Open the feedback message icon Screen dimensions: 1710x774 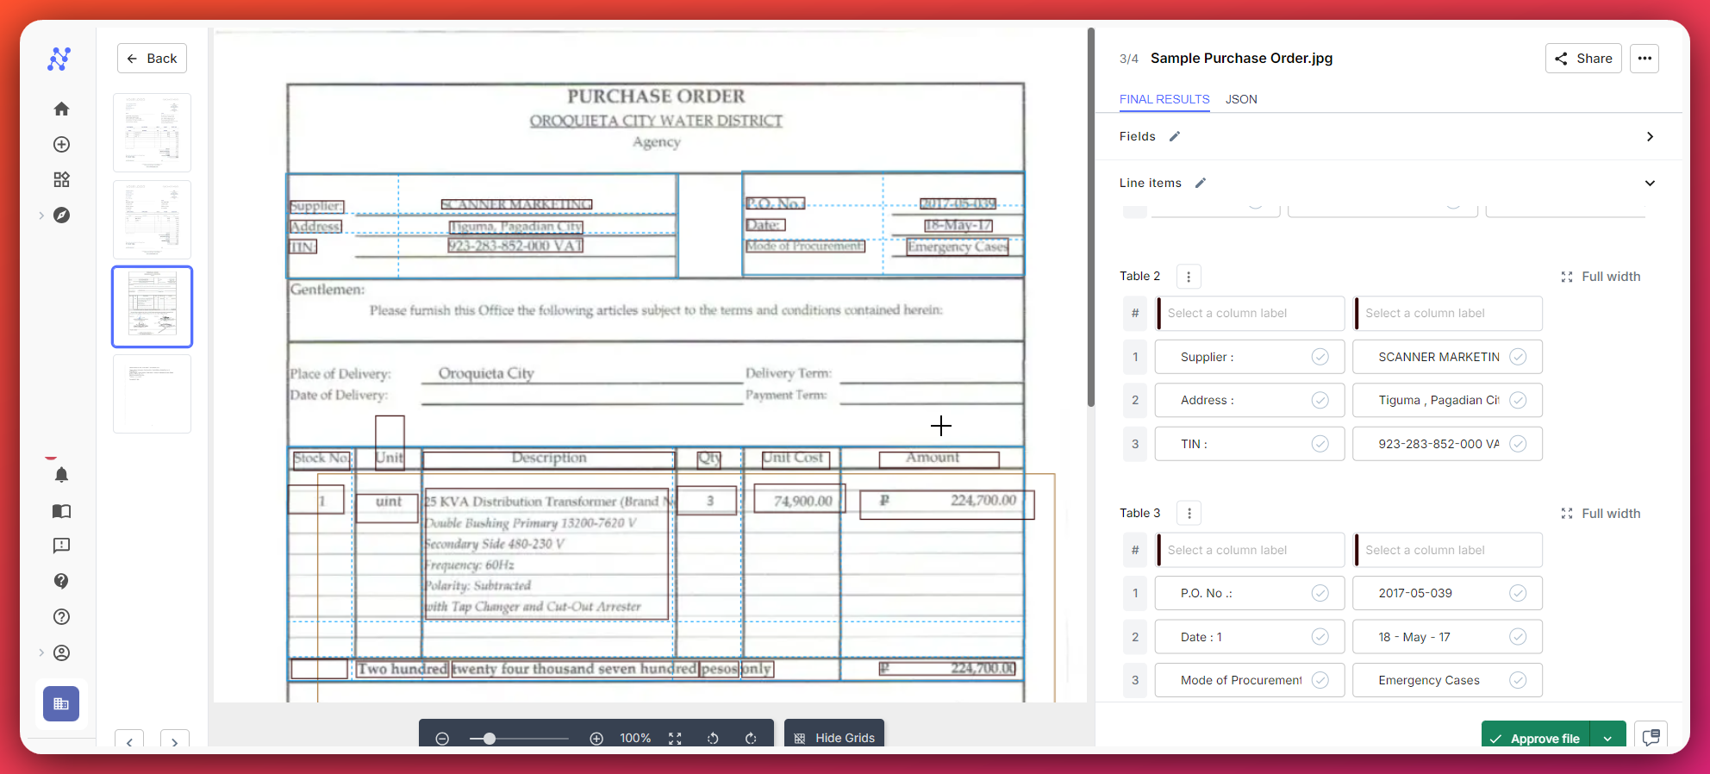[61, 546]
